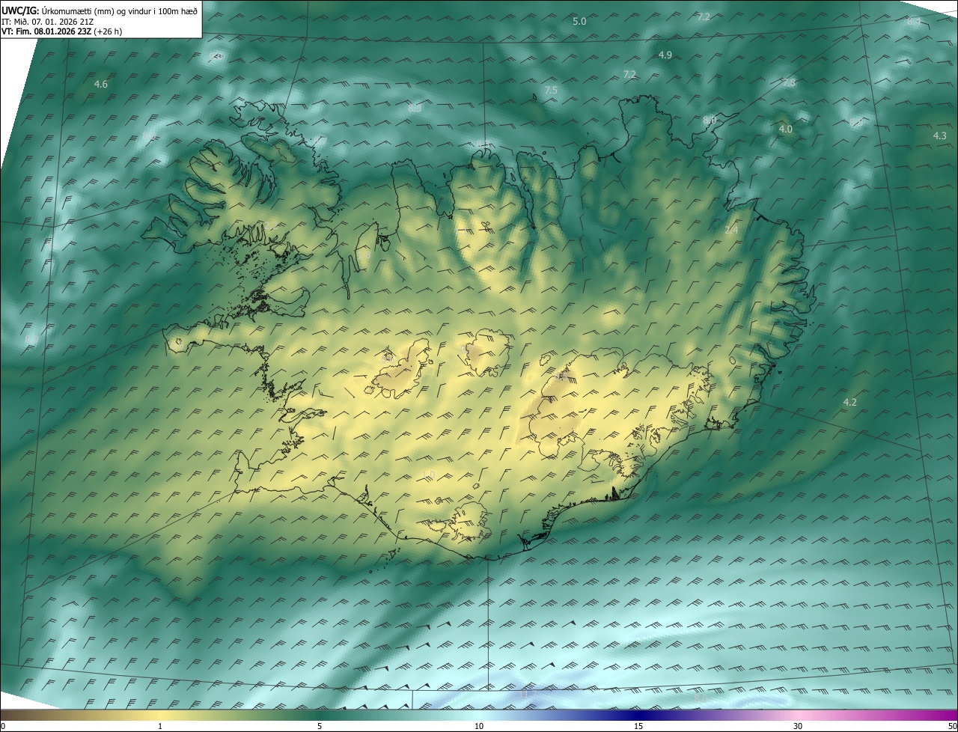
Task: Select the 7.5 value label near the north coast
Action: pos(551,91)
